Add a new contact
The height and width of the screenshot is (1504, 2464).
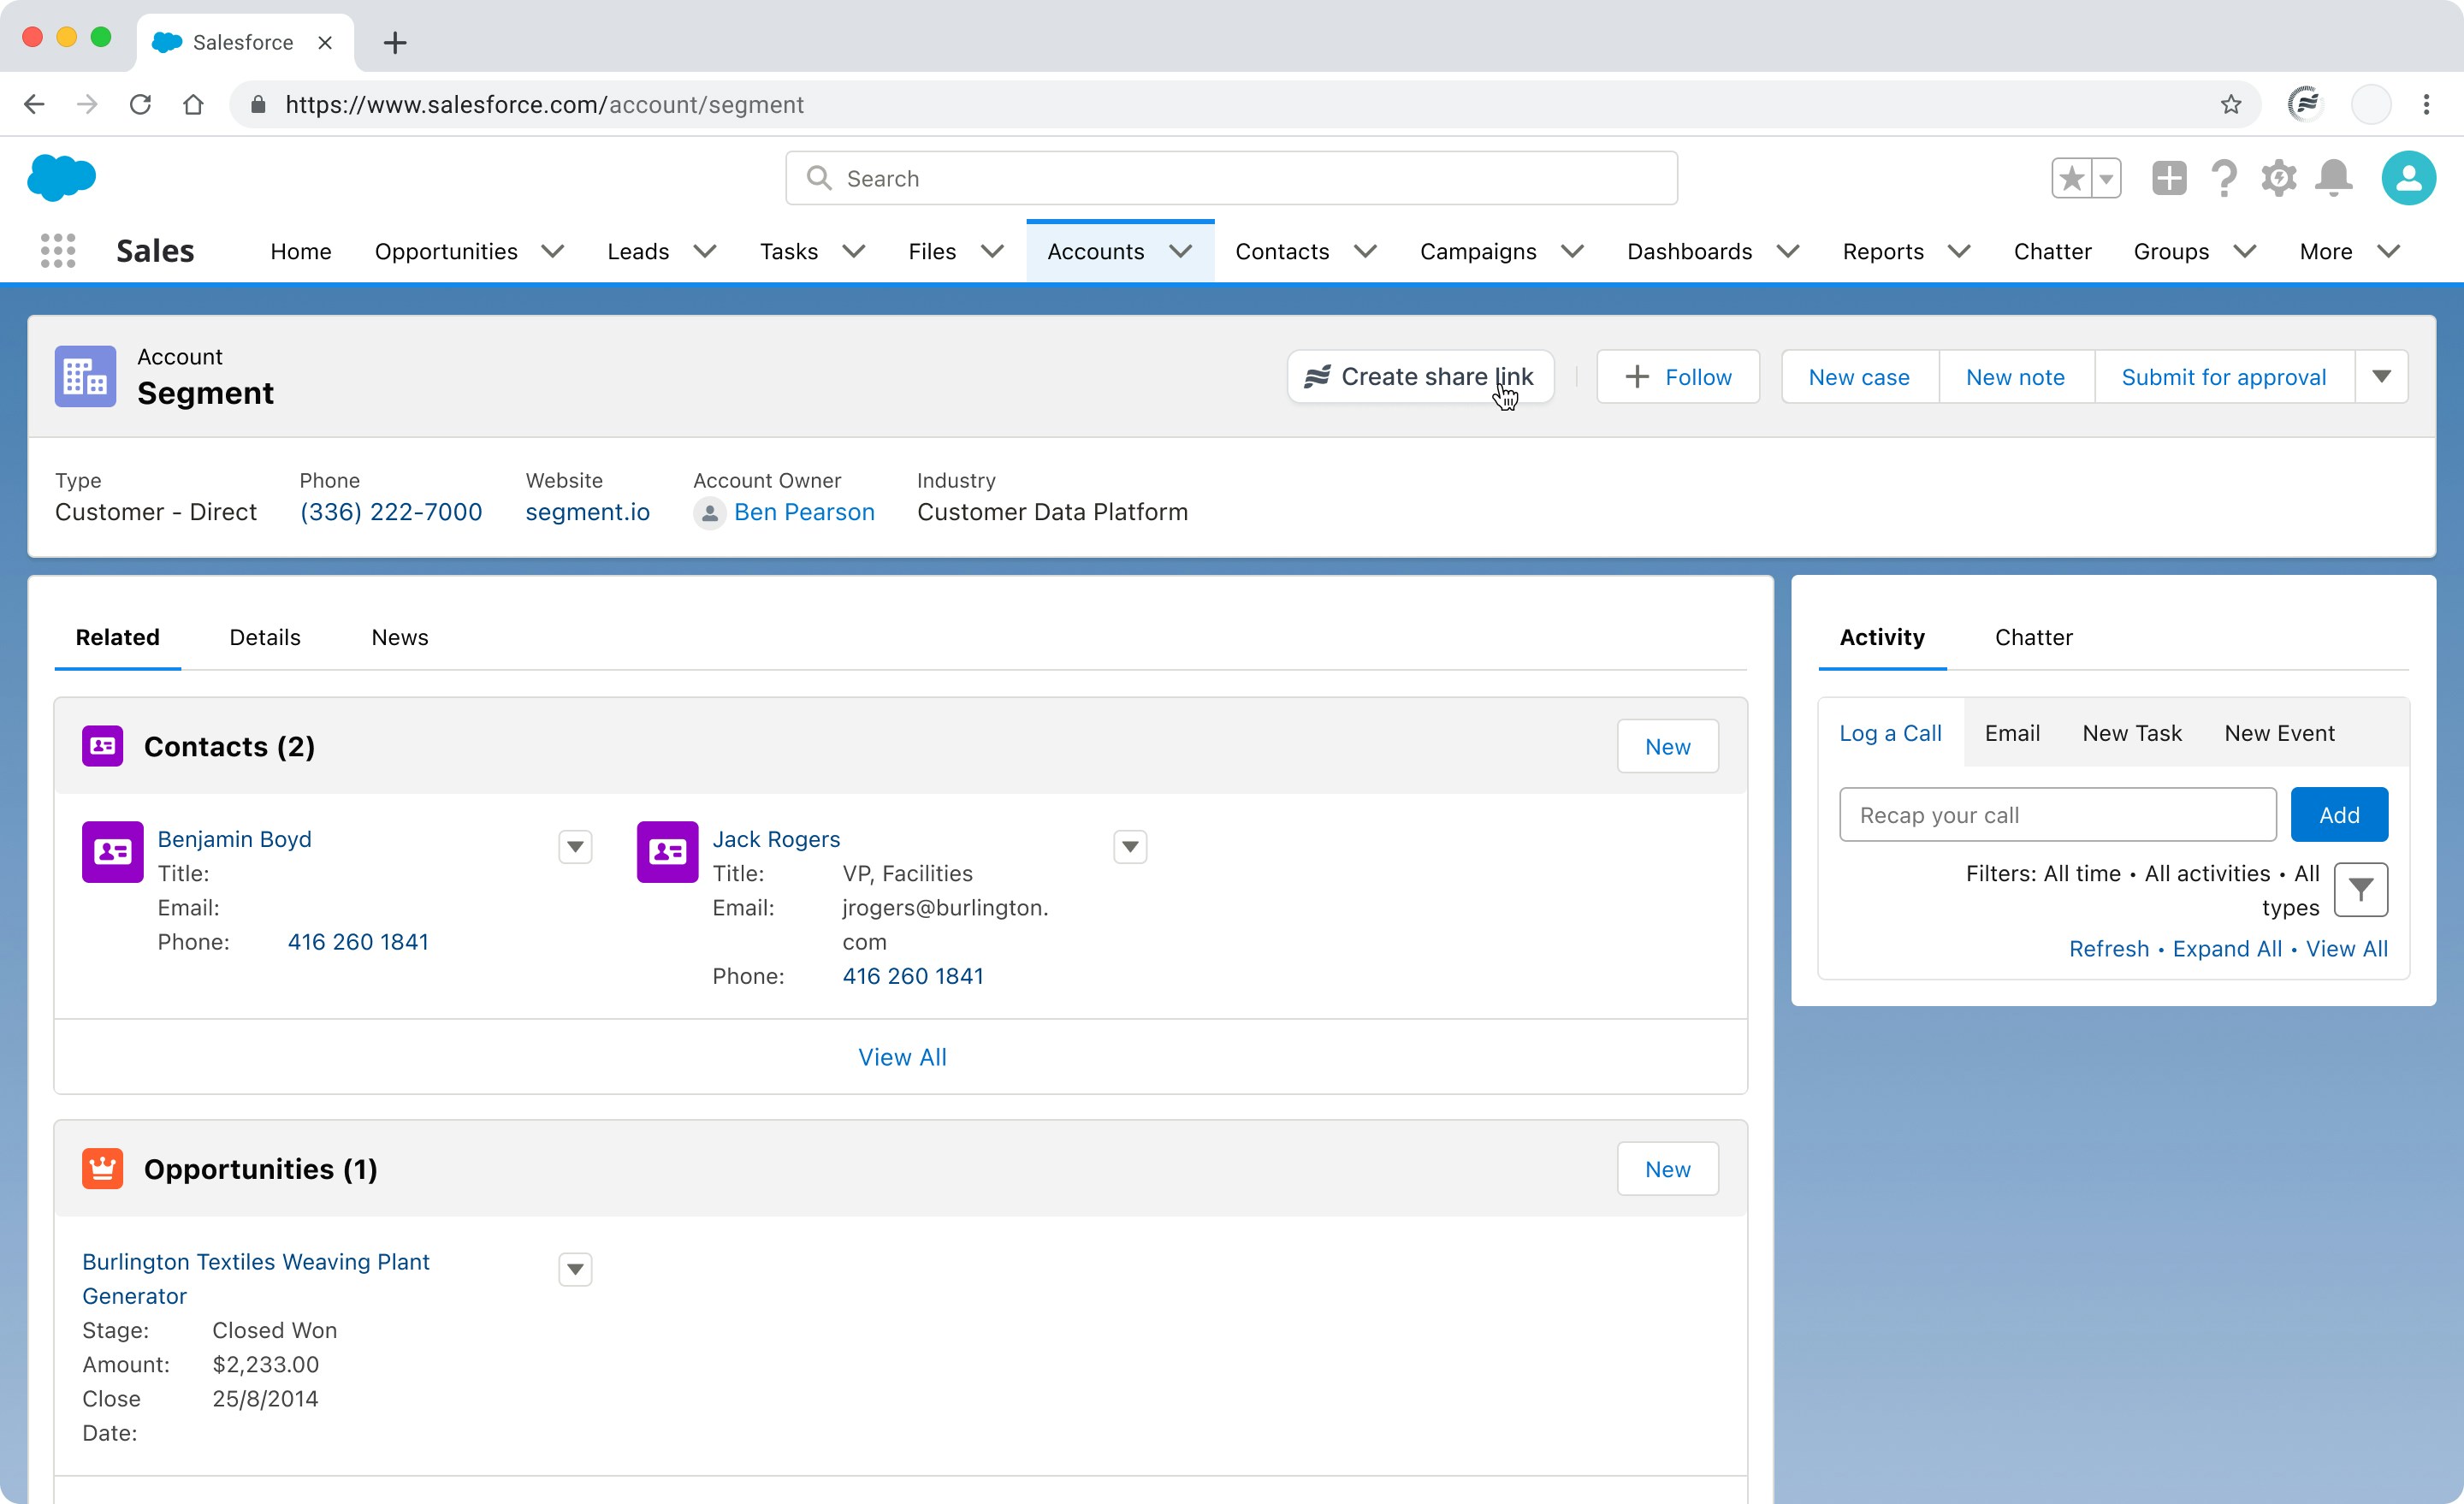[1668, 746]
